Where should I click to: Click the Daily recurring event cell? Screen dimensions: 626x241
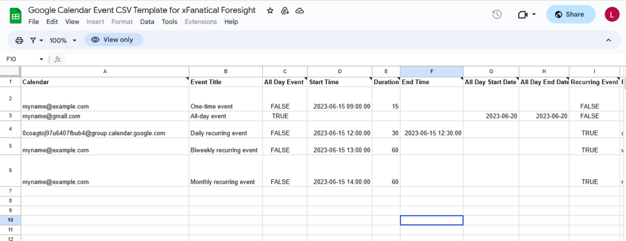226,129
